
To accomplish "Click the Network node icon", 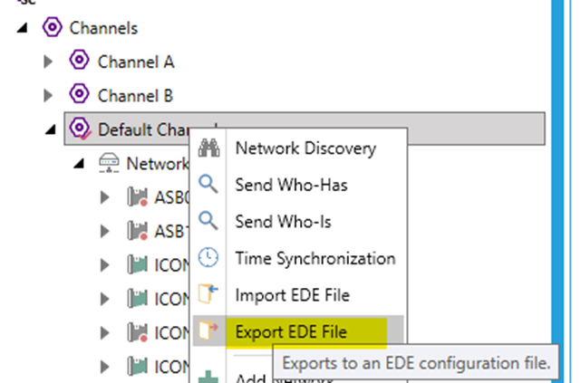I will (109, 163).
